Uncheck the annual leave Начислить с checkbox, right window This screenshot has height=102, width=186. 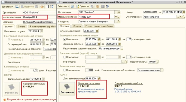65,39
